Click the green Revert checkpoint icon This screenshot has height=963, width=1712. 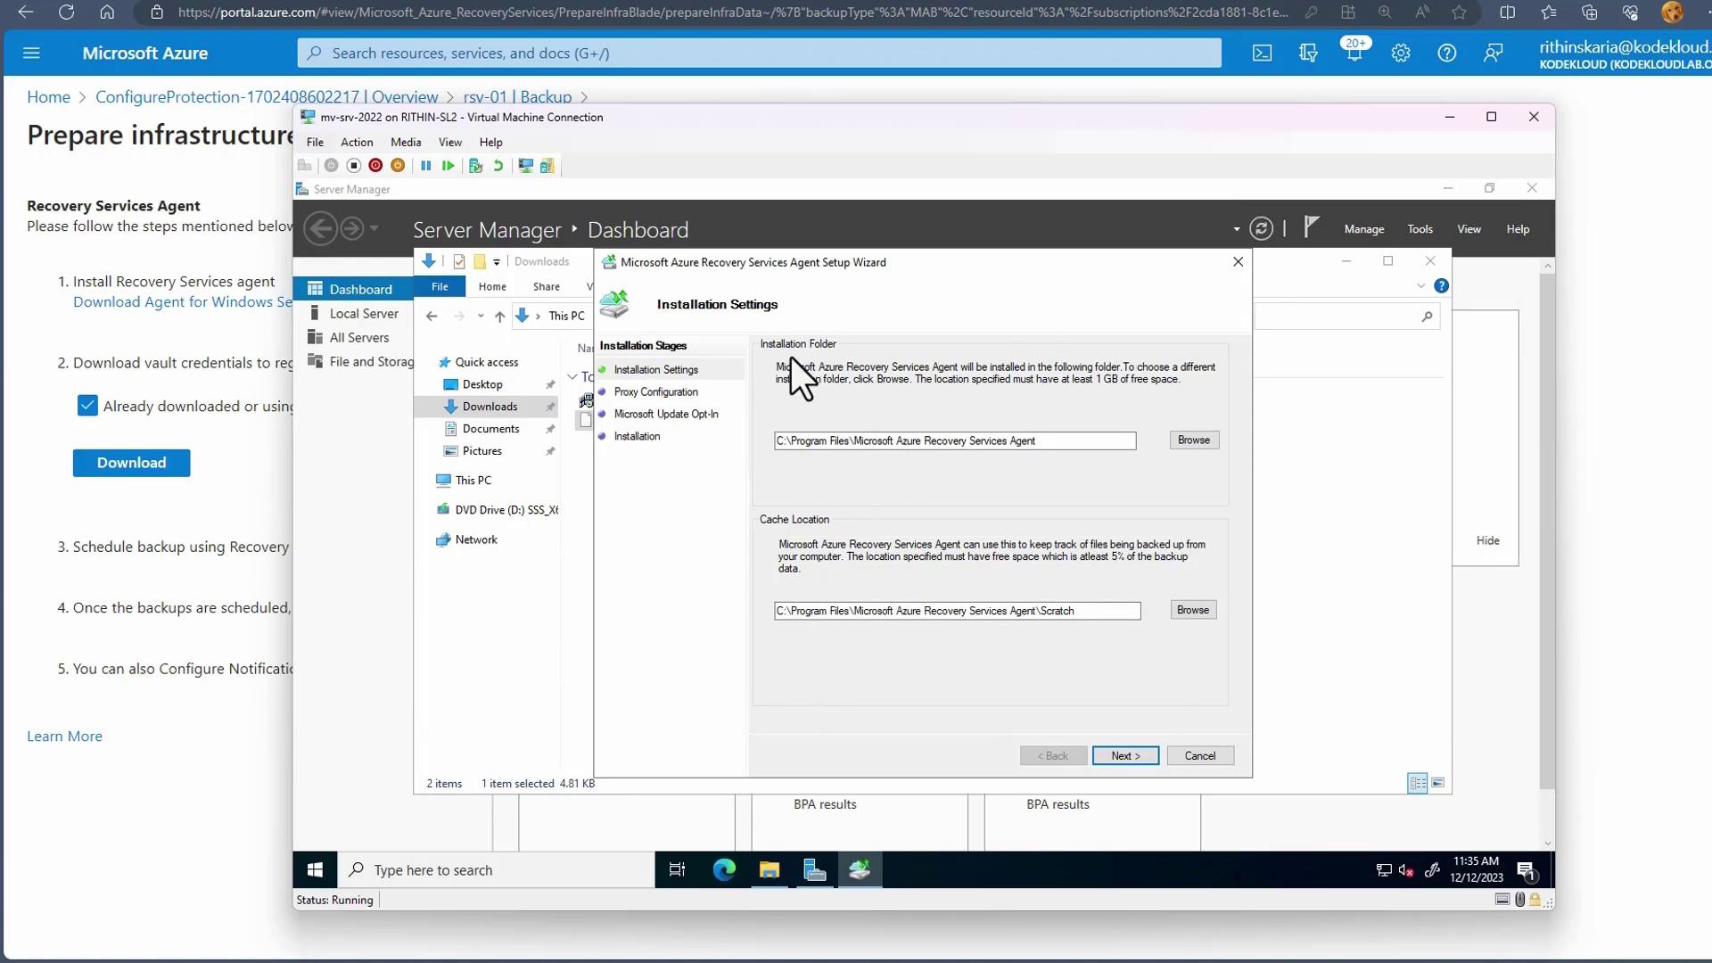click(x=498, y=166)
